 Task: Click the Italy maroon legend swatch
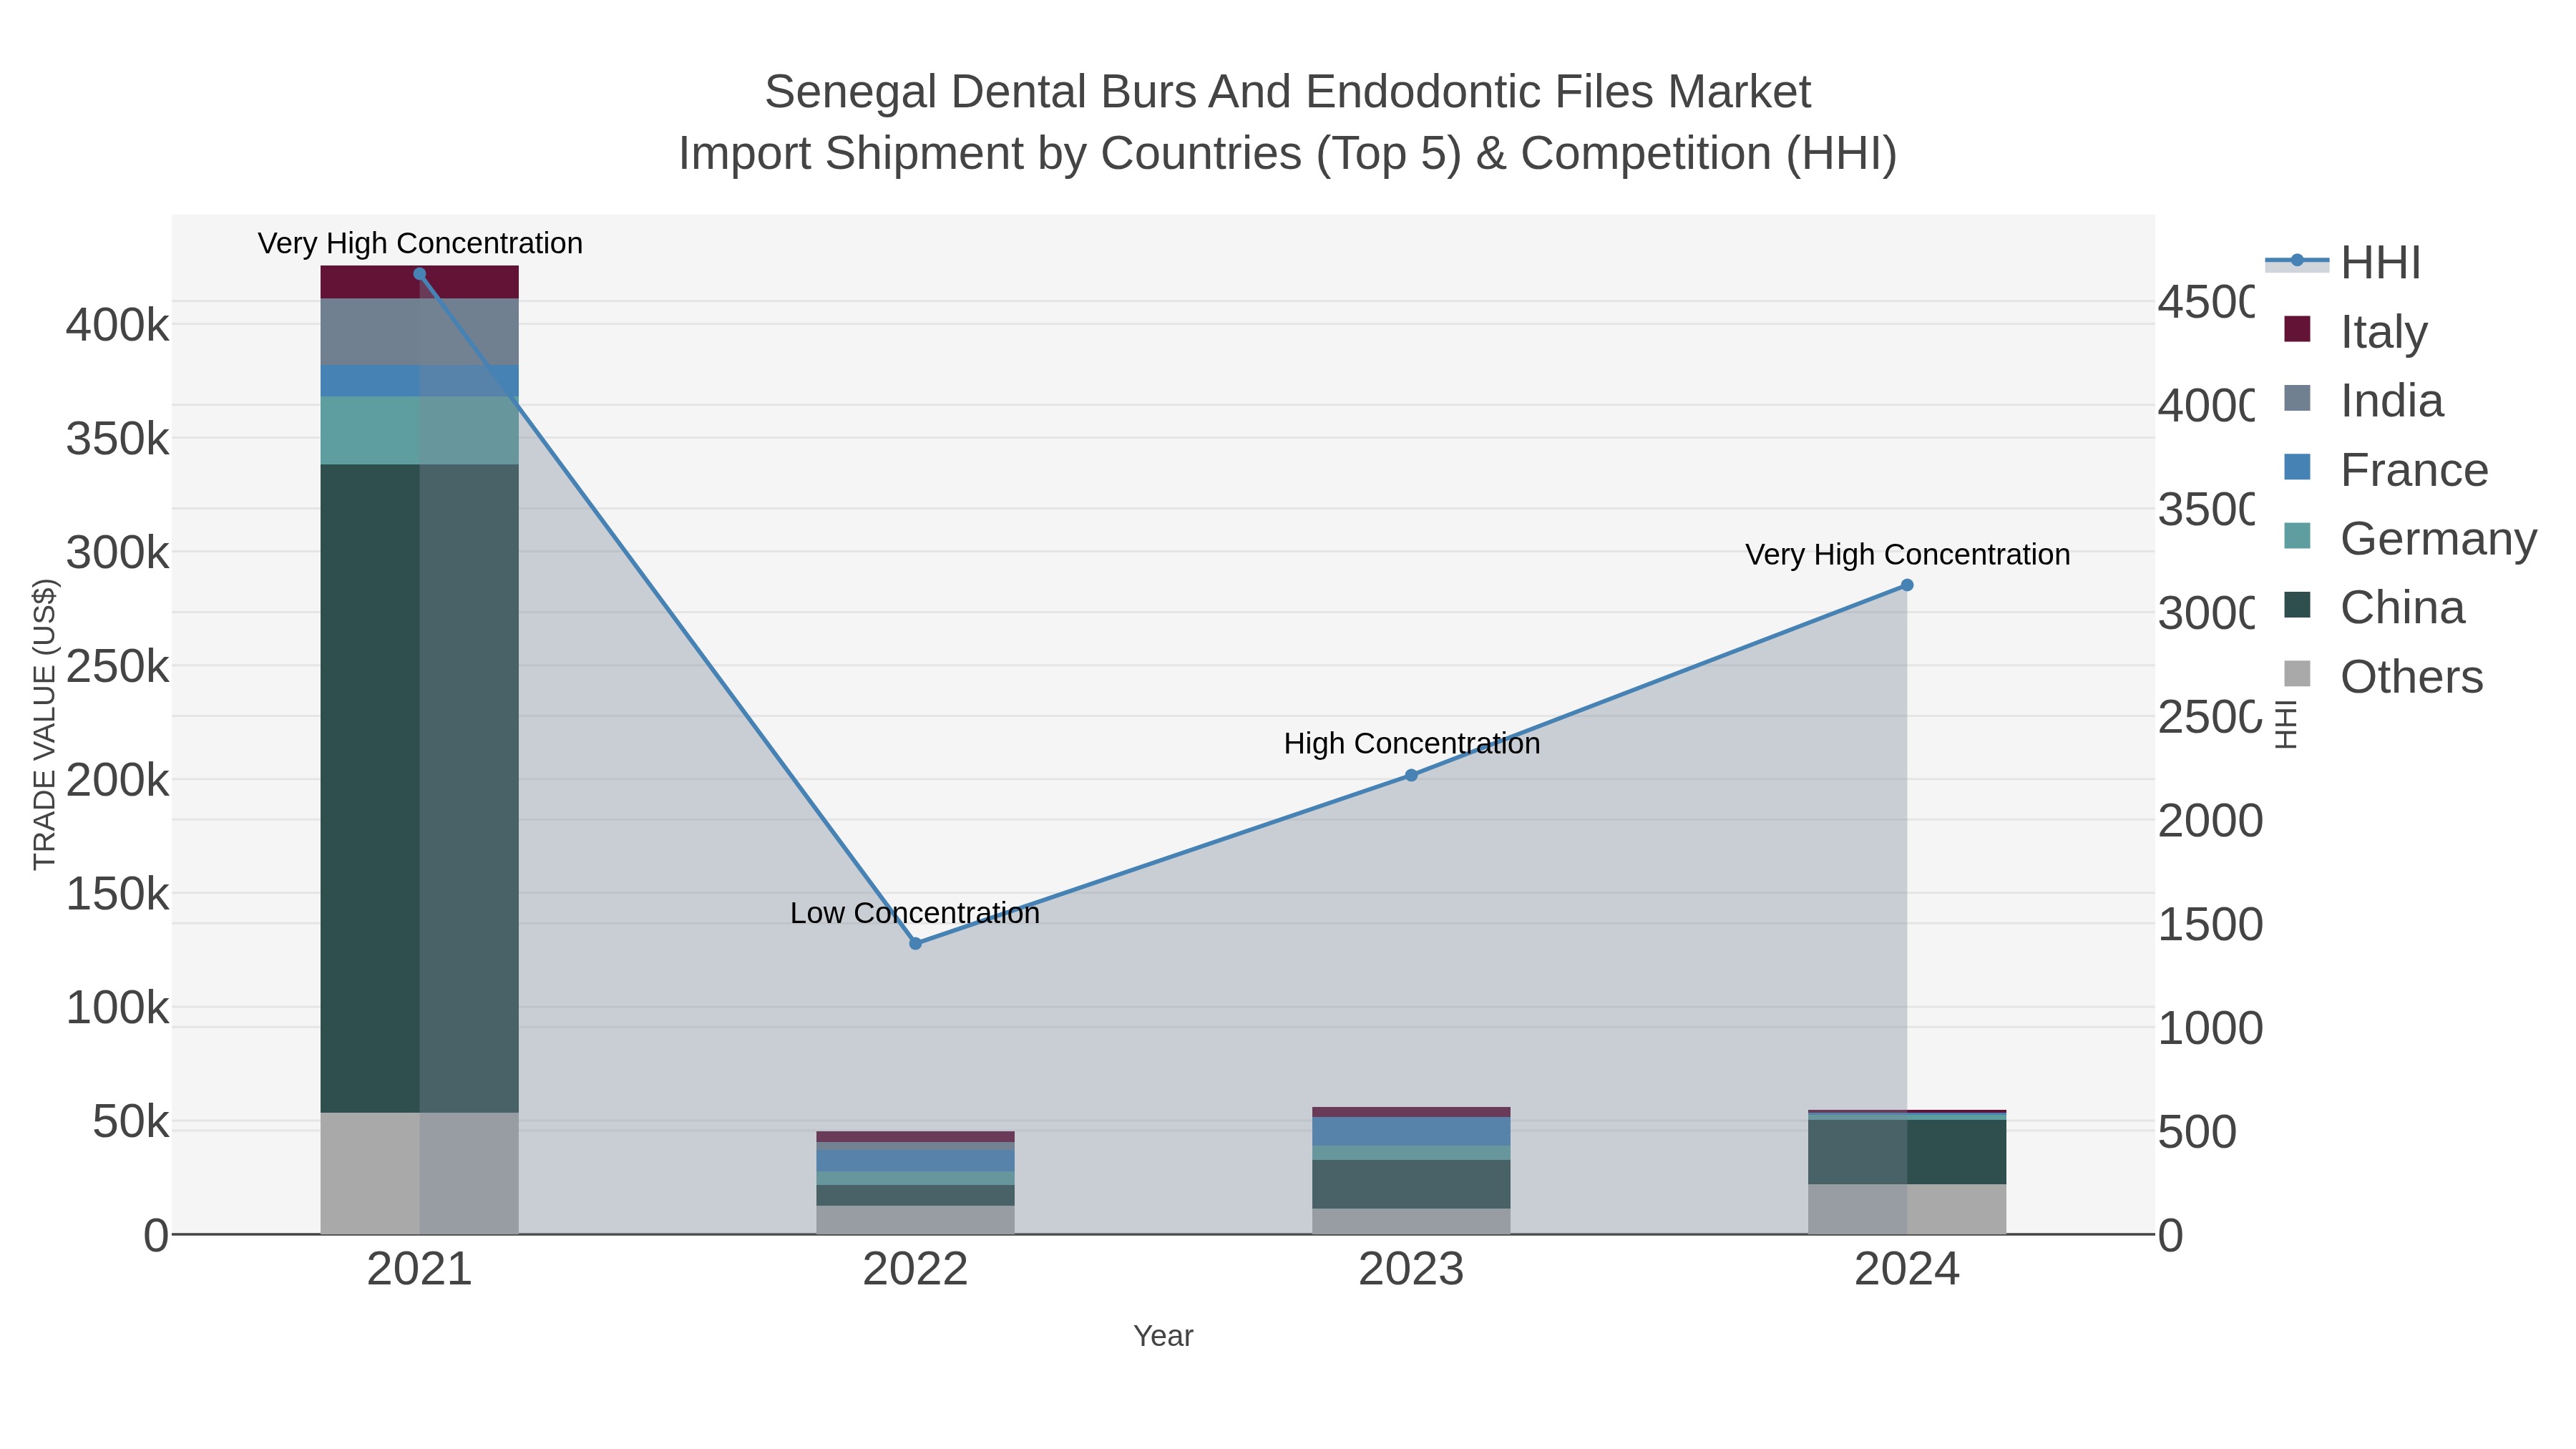[x=2297, y=329]
